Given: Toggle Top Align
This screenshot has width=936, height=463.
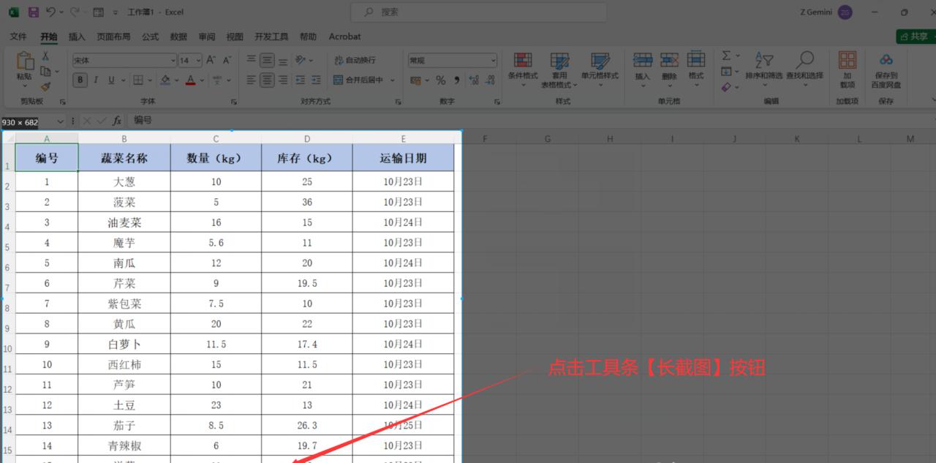Looking at the screenshot, I should pos(252,60).
